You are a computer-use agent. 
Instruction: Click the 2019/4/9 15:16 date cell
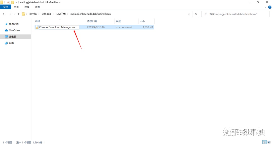click(x=96, y=27)
